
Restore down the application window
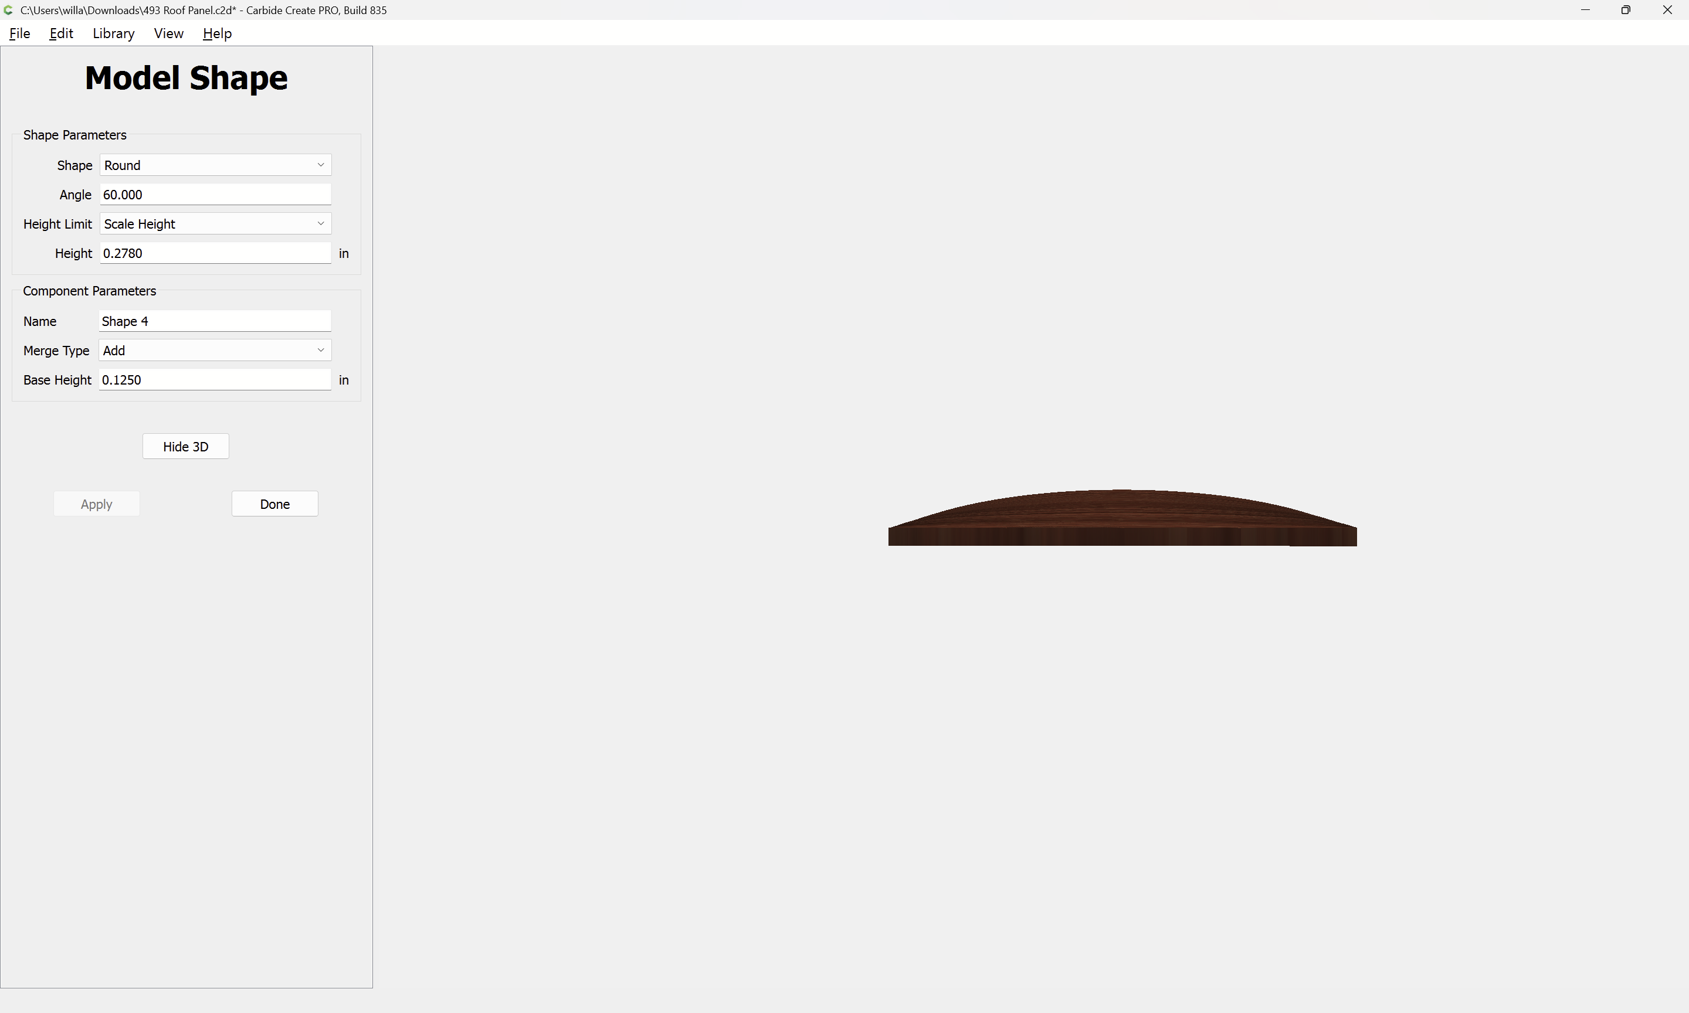point(1626,10)
